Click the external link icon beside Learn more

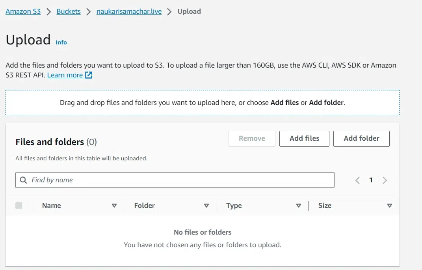coord(89,75)
